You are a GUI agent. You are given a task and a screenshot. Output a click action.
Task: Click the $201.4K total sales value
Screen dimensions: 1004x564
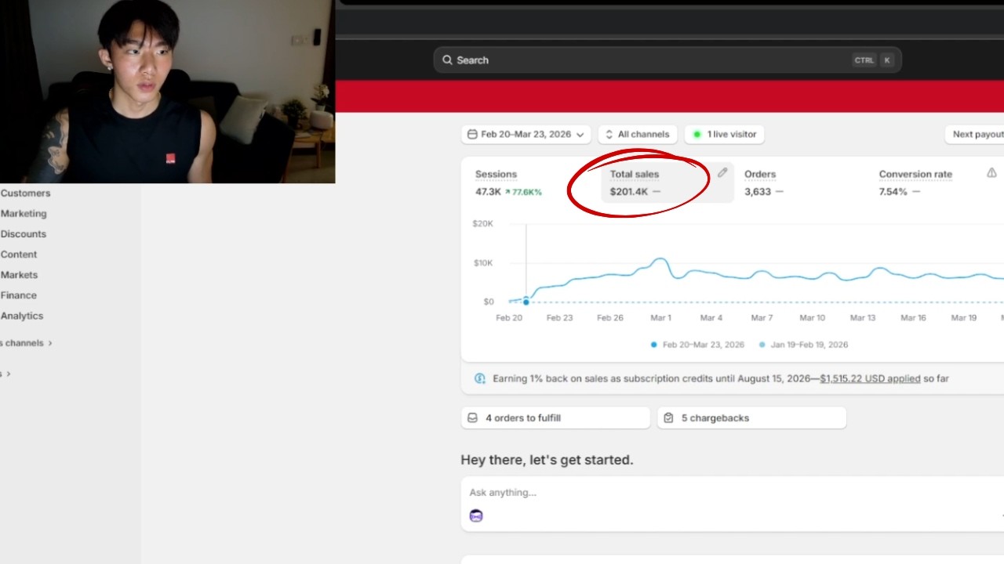point(629,192)
